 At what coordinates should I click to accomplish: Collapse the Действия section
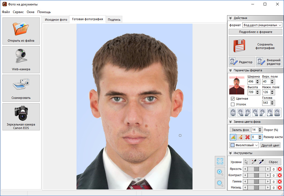(x=230, y=18)
